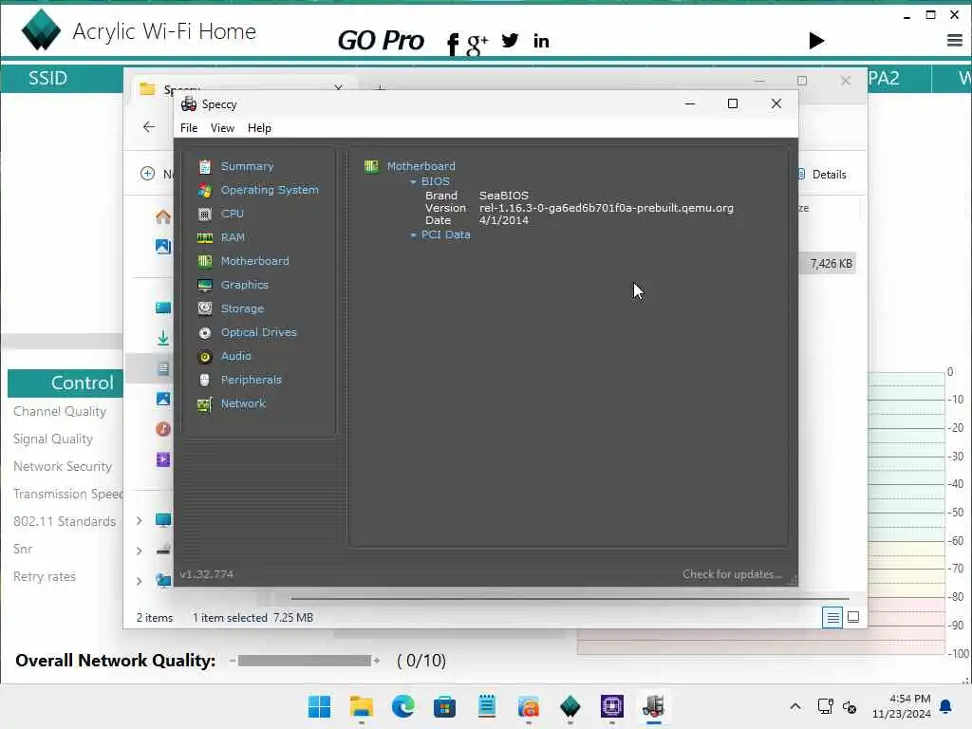Select the Storage section icon
The image size is (972, 729).
pos(205,308)
